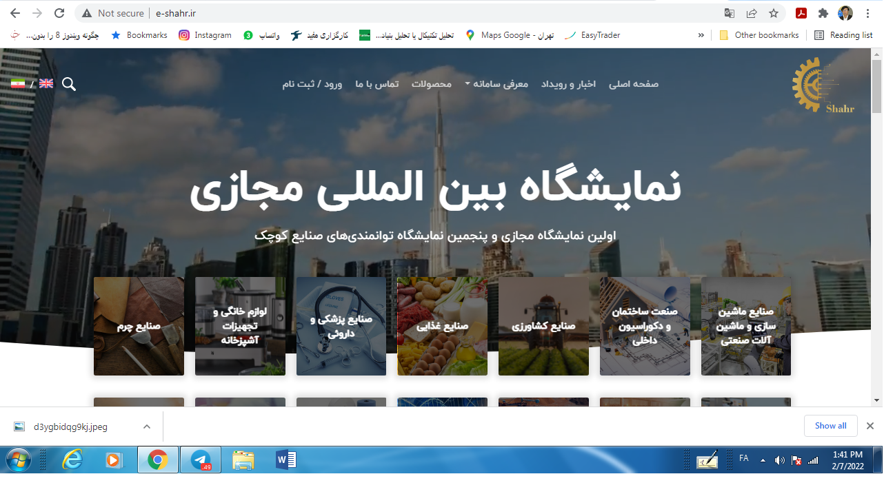This screenshot has width=884, height=483.
Task: Expand the معرفی سامانه dropdown menu
Action: coord(496,83)
